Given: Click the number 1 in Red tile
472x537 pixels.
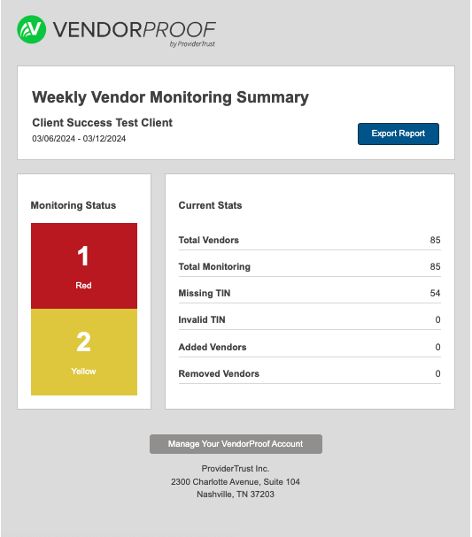Looking at the screenshot, I should coord(83,256).
